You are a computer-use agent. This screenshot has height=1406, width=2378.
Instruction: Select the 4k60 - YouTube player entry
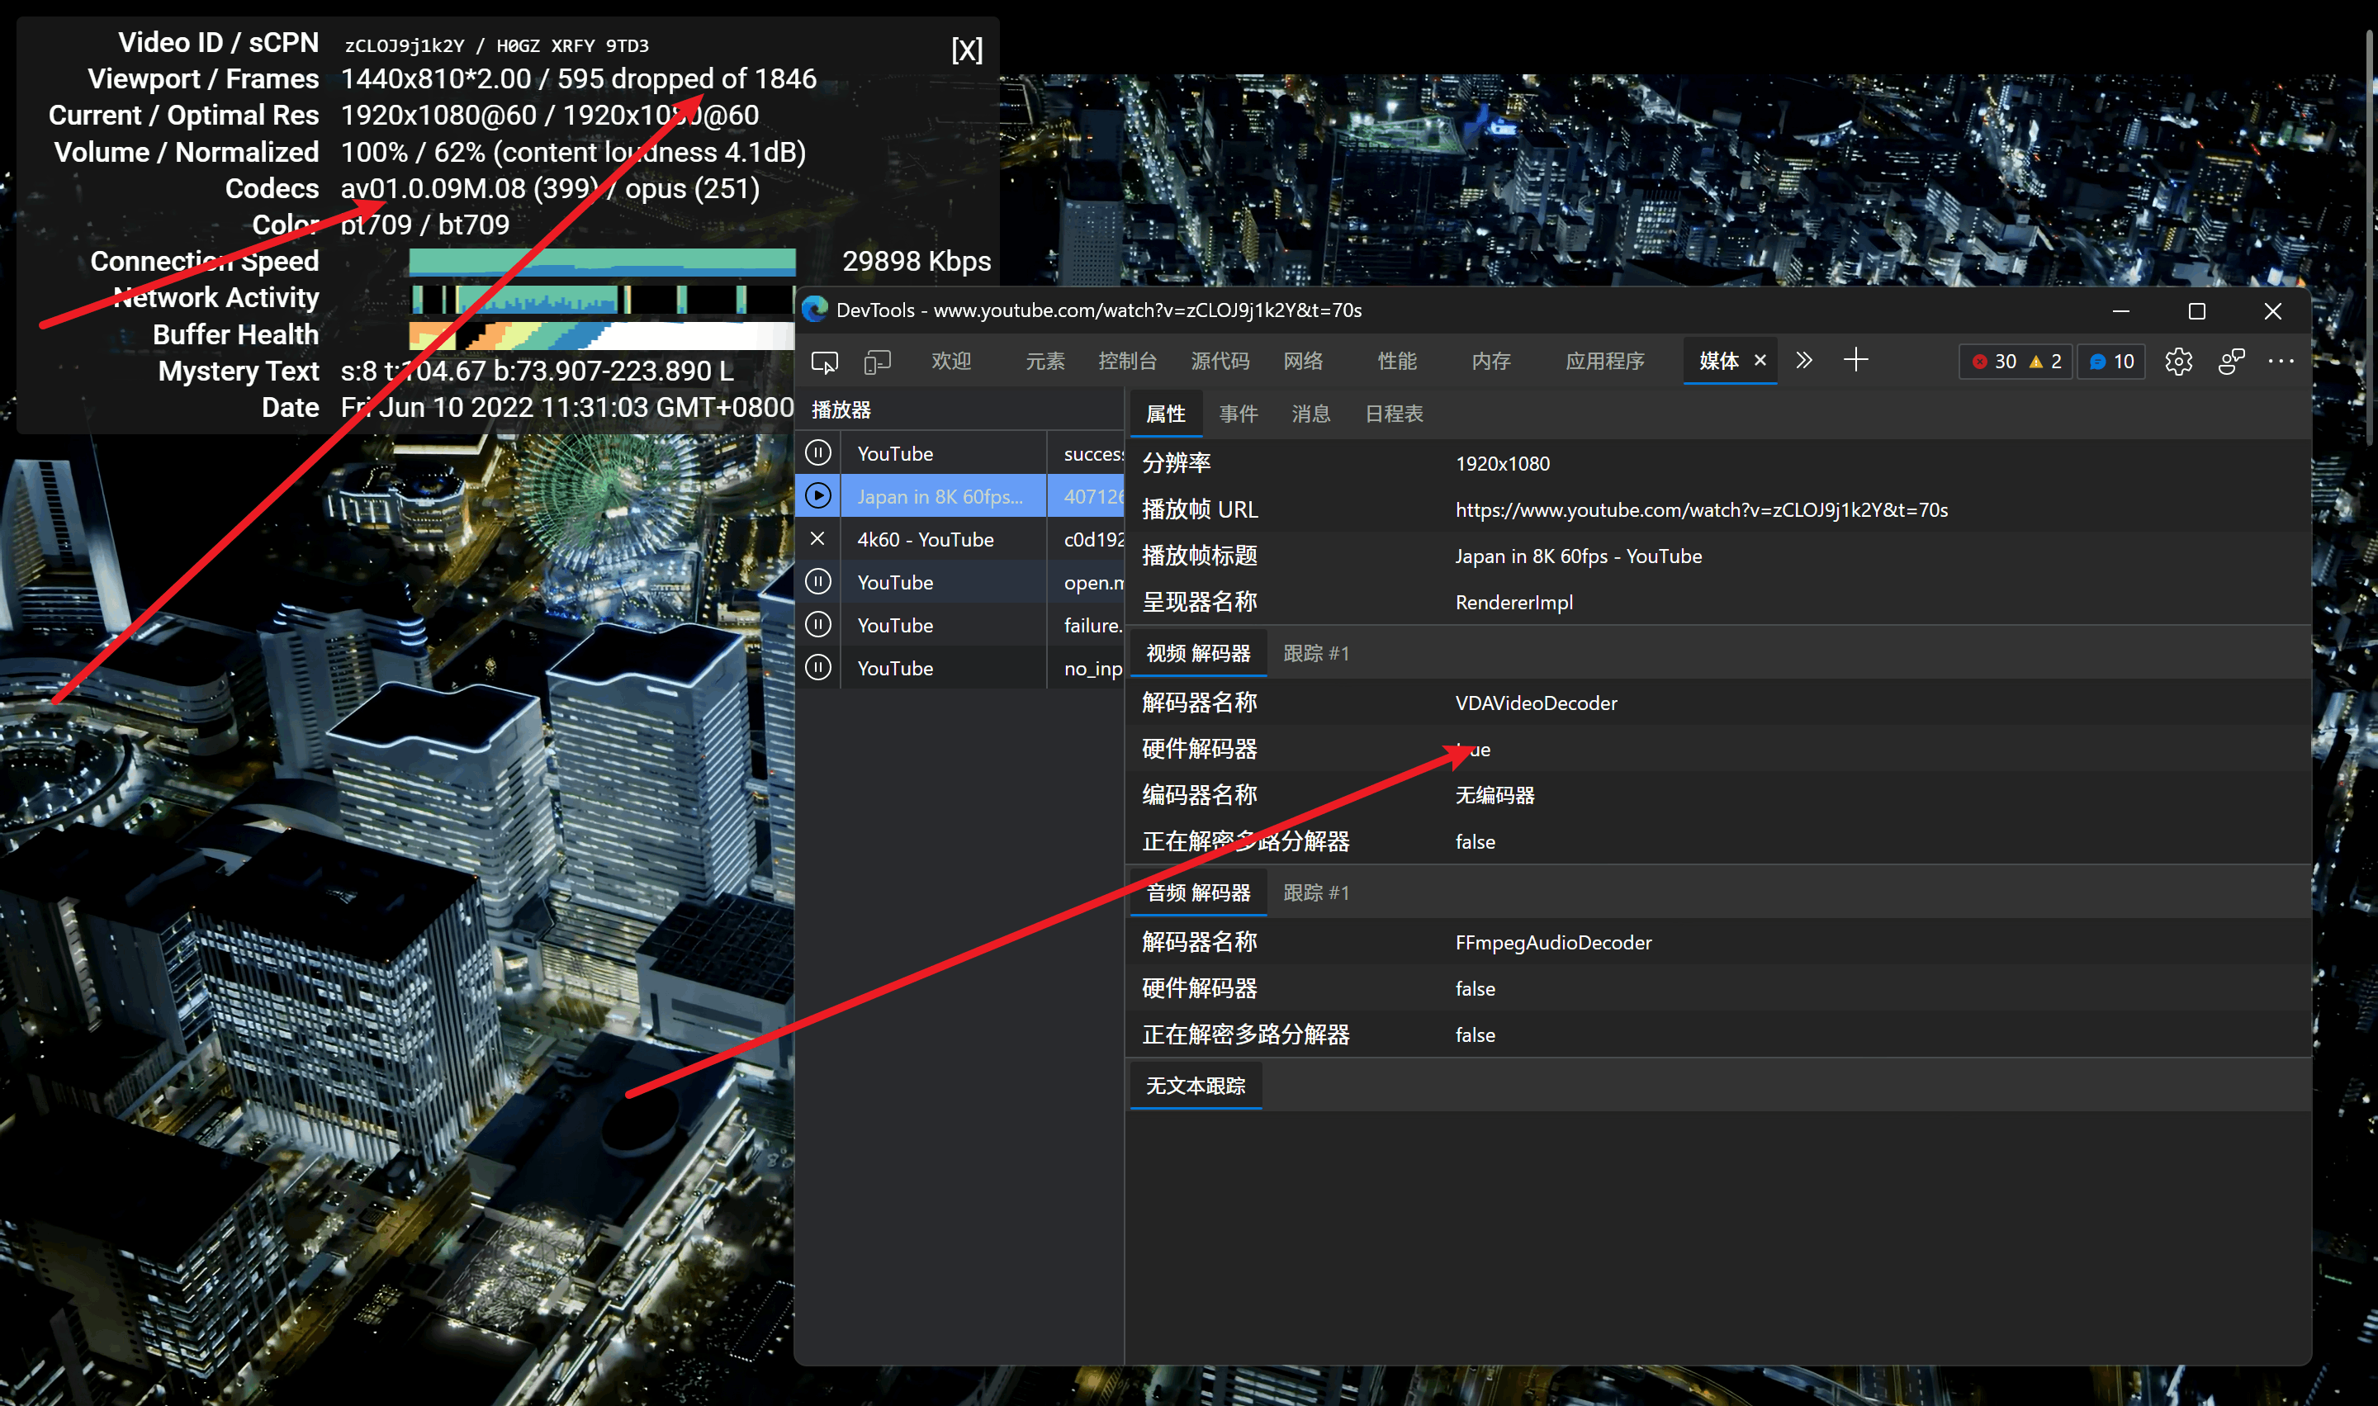tap(926, 539)
